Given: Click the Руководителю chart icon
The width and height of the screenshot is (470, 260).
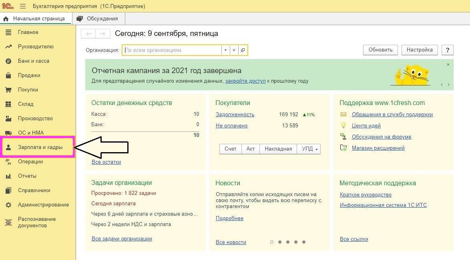Looking at the screenshot, I should [8, 47].
